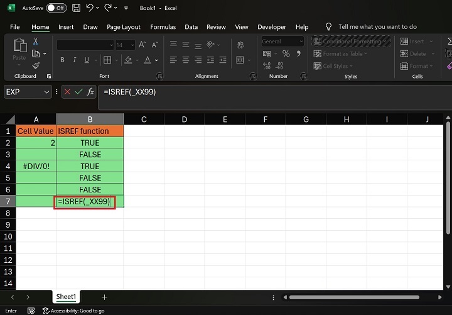Click Tell me what you want to do
The width and height of the screenshot is (452, 315).
378,27
